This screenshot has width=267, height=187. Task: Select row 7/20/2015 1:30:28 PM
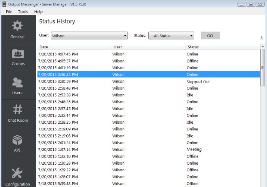click(x=149, y=163)
